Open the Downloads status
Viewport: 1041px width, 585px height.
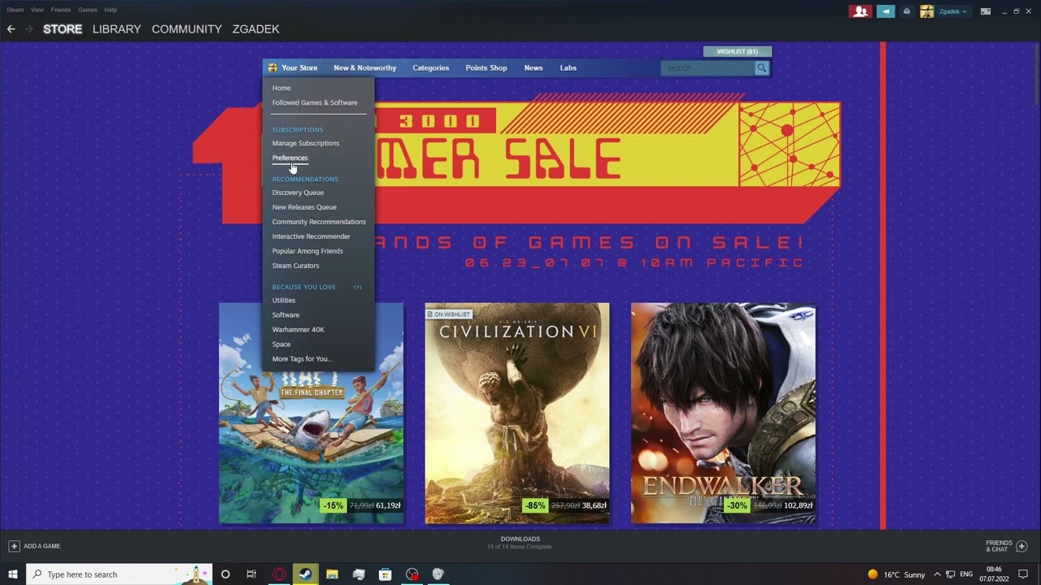[520, 543]
